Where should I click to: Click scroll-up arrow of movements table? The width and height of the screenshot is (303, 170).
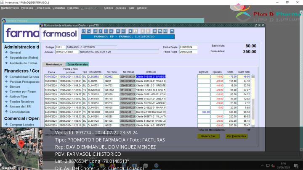(x=253, y=76)
